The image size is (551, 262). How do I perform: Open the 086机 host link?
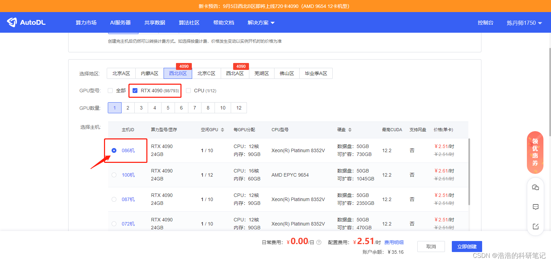click(x=128, y=150)
